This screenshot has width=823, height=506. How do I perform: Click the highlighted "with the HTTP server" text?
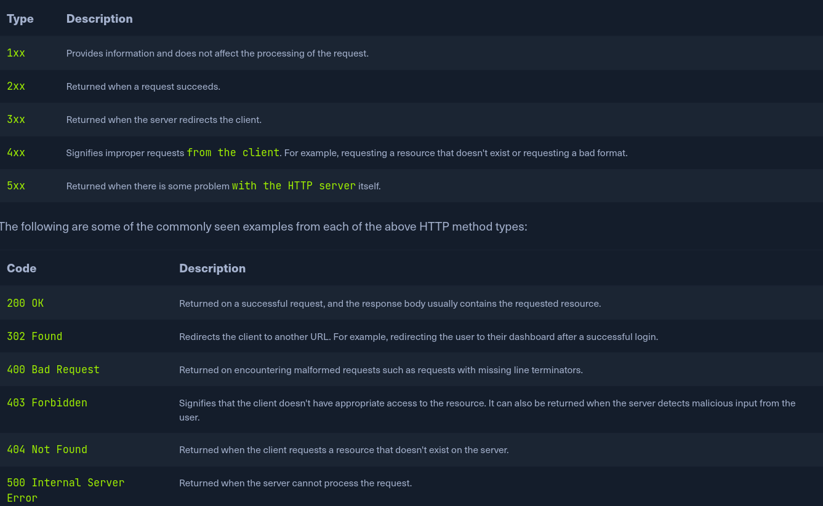[294, 186]
